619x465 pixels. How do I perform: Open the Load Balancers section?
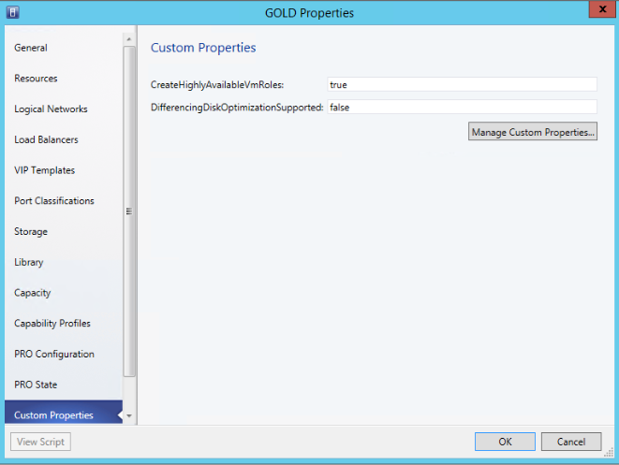(46, 140)
